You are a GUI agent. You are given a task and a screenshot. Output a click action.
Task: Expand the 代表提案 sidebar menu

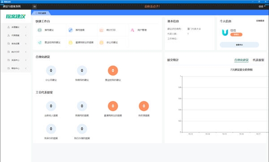pyautogui.click(x=16, y=35)
